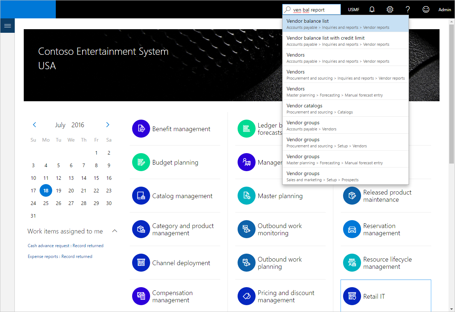Select July 4 in the calendar

(46, 165)
